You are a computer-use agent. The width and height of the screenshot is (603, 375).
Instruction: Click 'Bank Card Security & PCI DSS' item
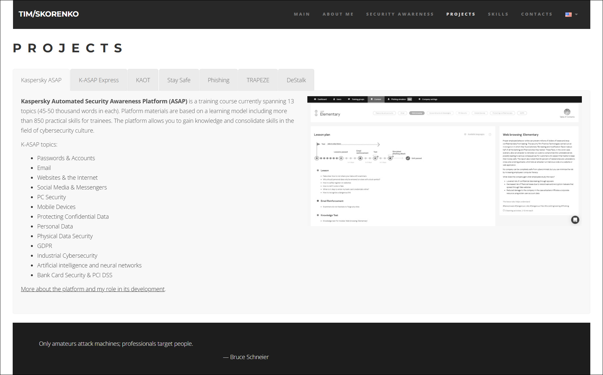pyautogui.click(x=75, y=275)
